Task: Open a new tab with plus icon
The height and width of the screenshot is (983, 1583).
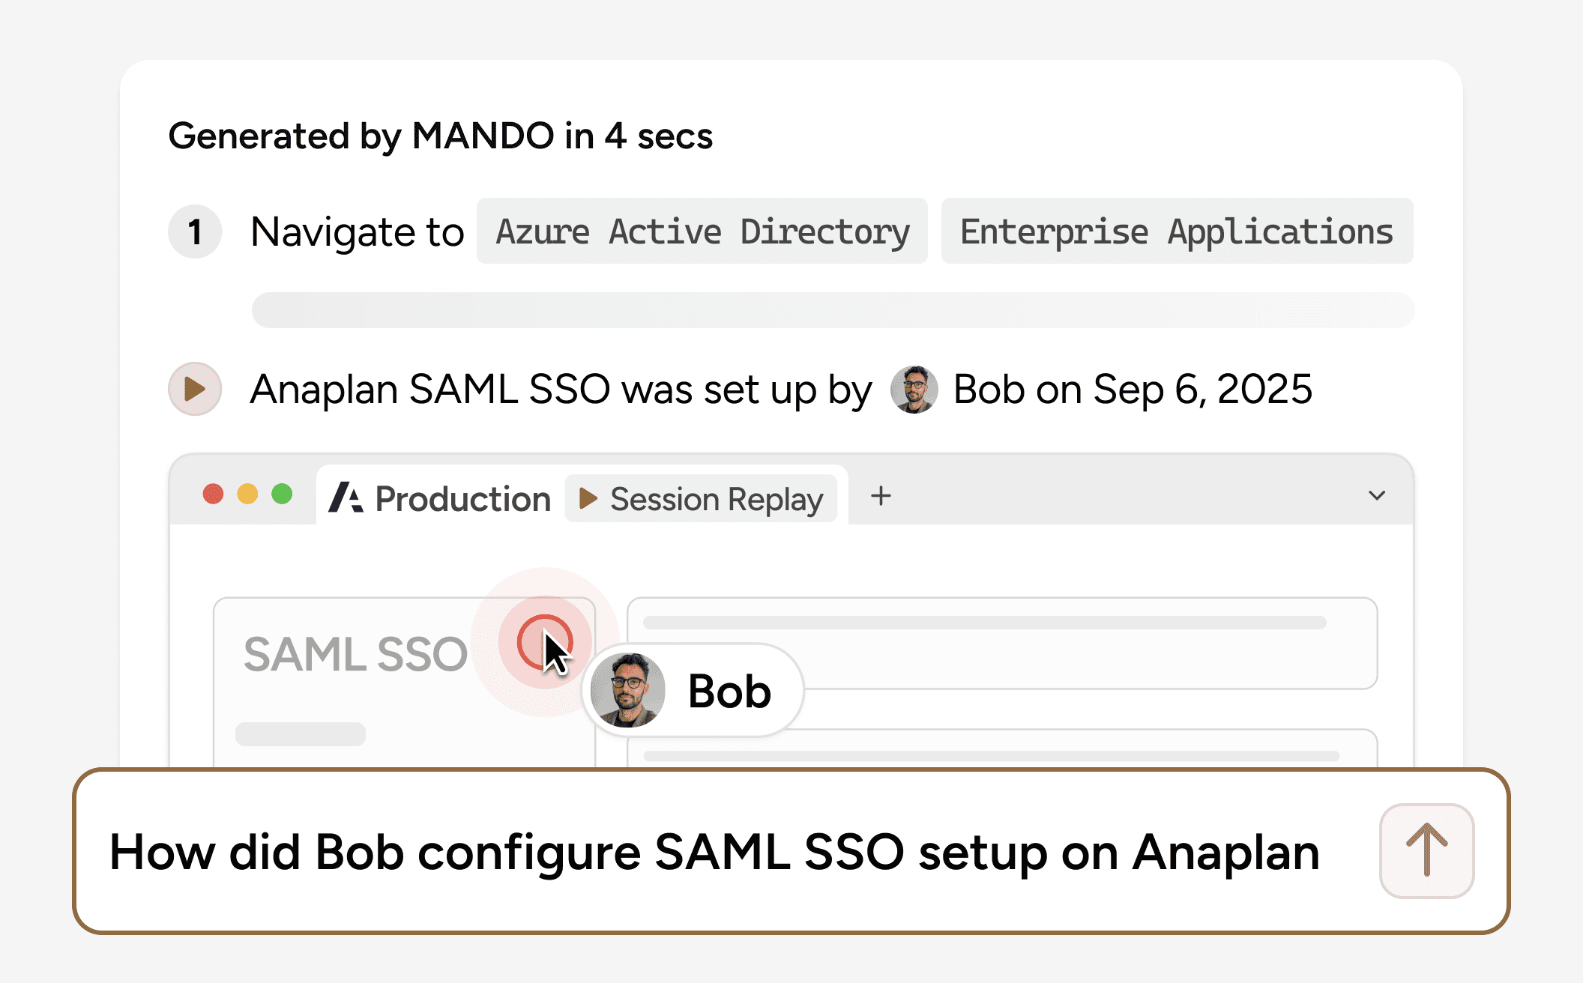Action: [x=881, y=496]
